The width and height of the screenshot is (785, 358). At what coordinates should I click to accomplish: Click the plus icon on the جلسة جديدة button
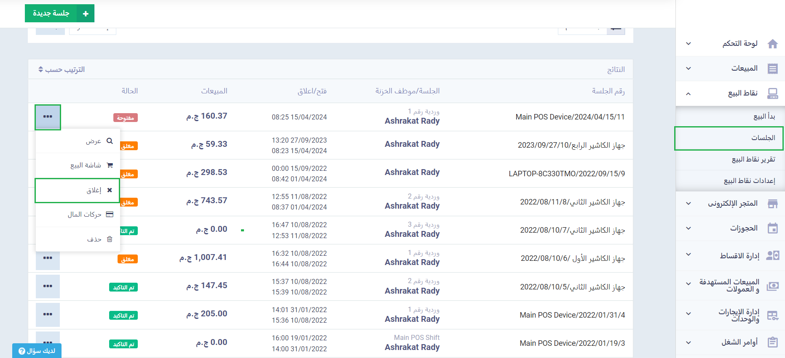tap(86, 13)
